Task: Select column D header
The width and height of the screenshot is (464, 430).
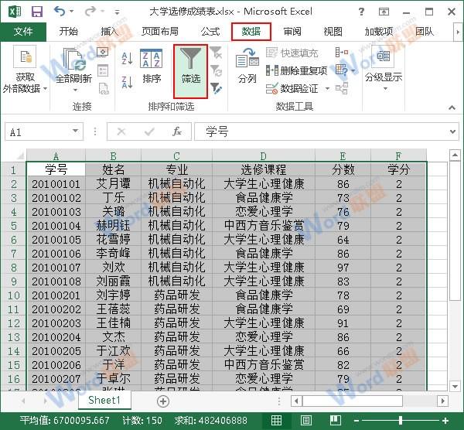Action: pos(264,155)
